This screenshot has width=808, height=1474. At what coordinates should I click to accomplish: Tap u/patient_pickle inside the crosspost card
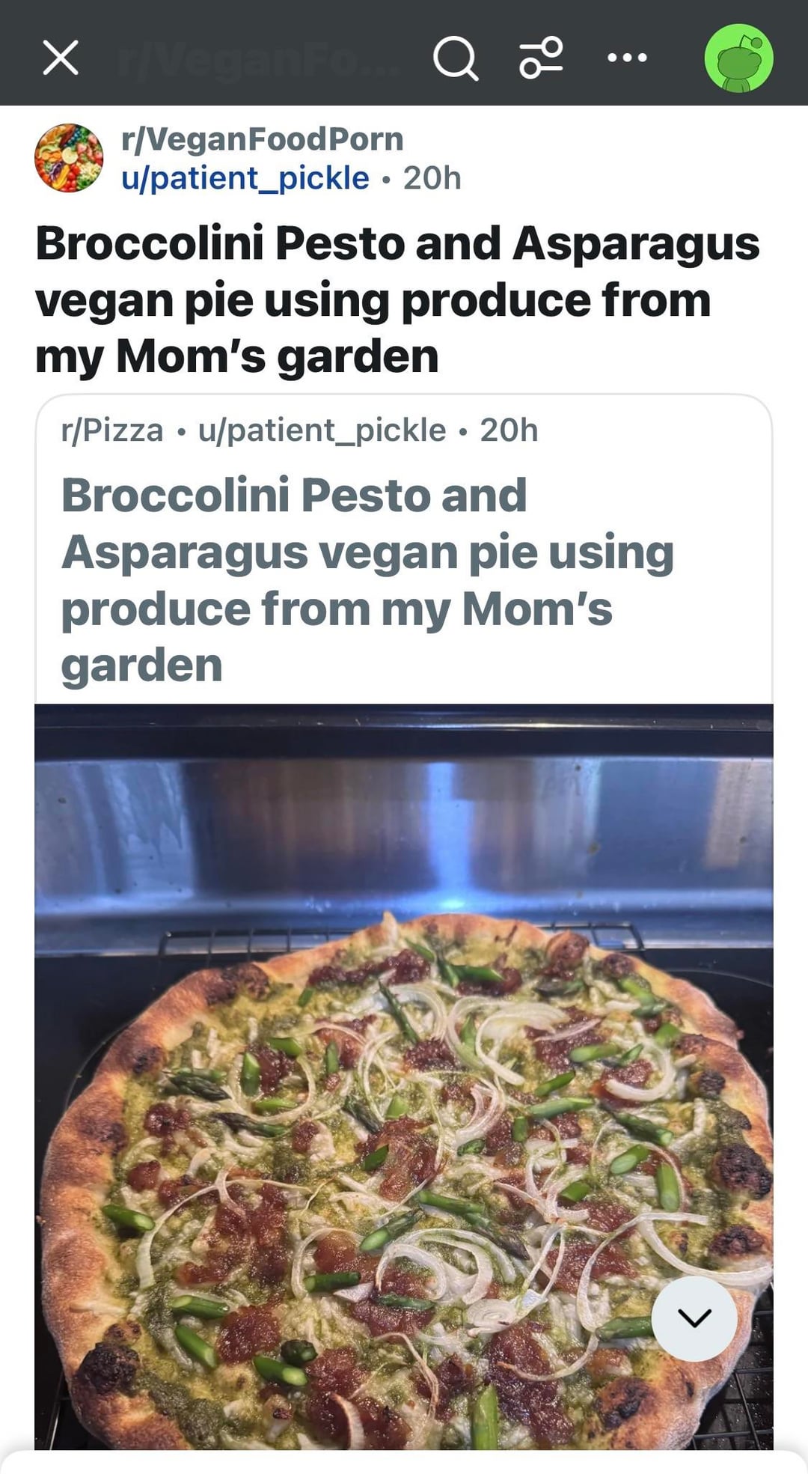[322, 430]
